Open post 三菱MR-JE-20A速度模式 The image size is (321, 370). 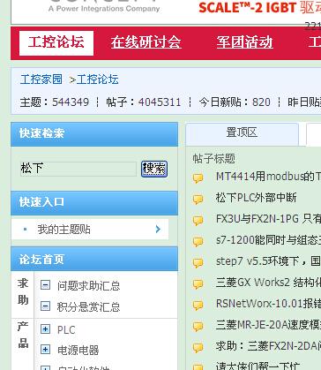click(x=268, y=325)
